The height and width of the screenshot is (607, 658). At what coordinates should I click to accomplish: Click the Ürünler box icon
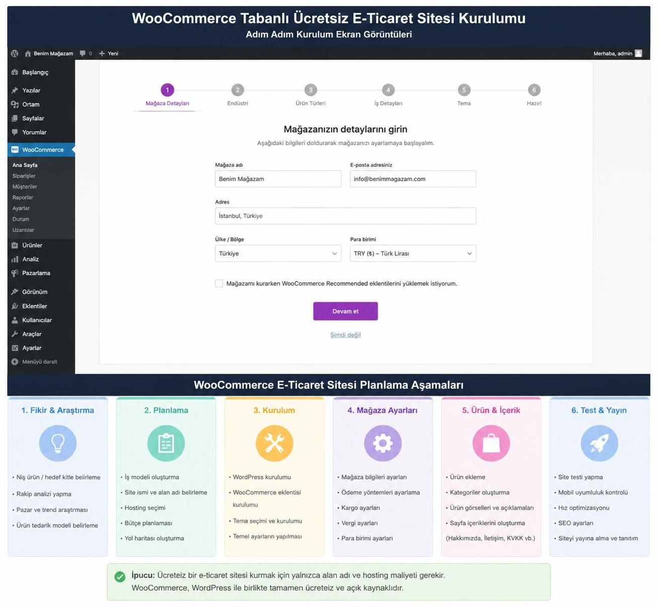point(15,246)
